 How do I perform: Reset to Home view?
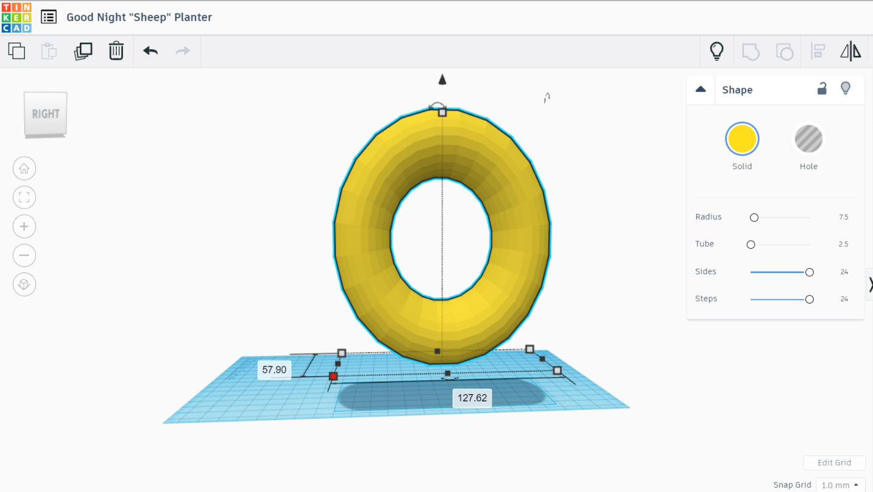pos(24,168)
